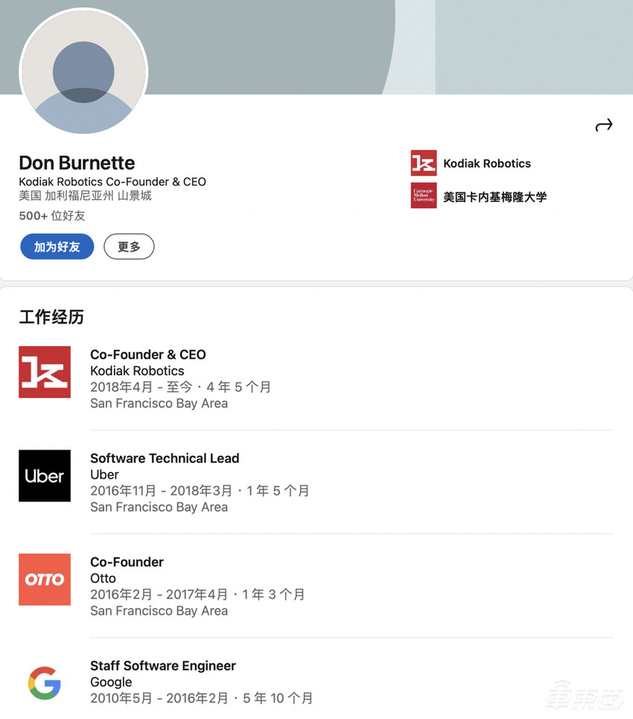
Task: Select the Otto Co-Founder position title
Action: coord(127,562)
